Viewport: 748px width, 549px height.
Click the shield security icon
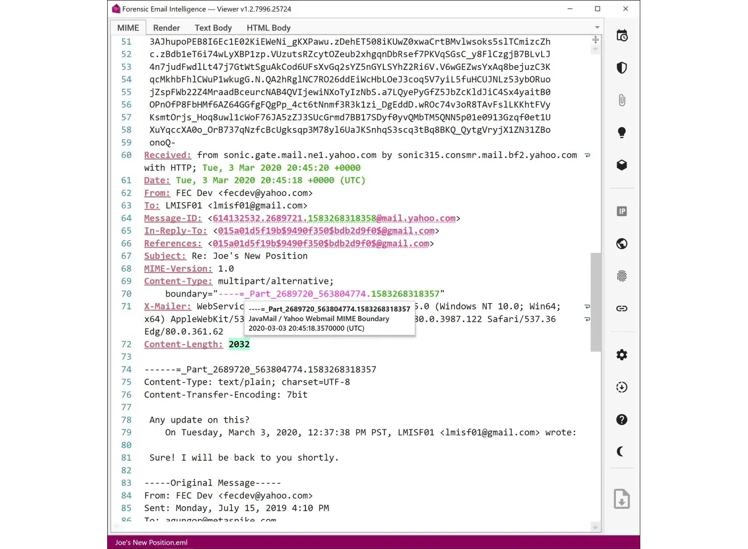click(622, 68)
